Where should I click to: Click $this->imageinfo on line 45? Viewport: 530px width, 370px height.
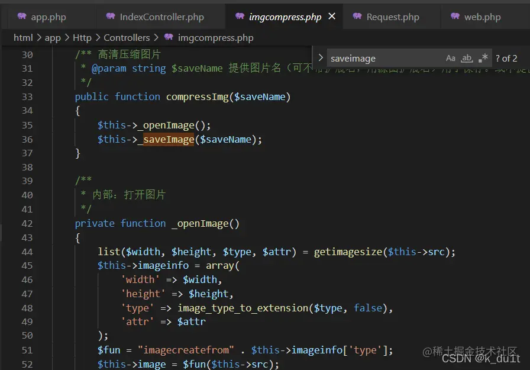pos(143,265)
